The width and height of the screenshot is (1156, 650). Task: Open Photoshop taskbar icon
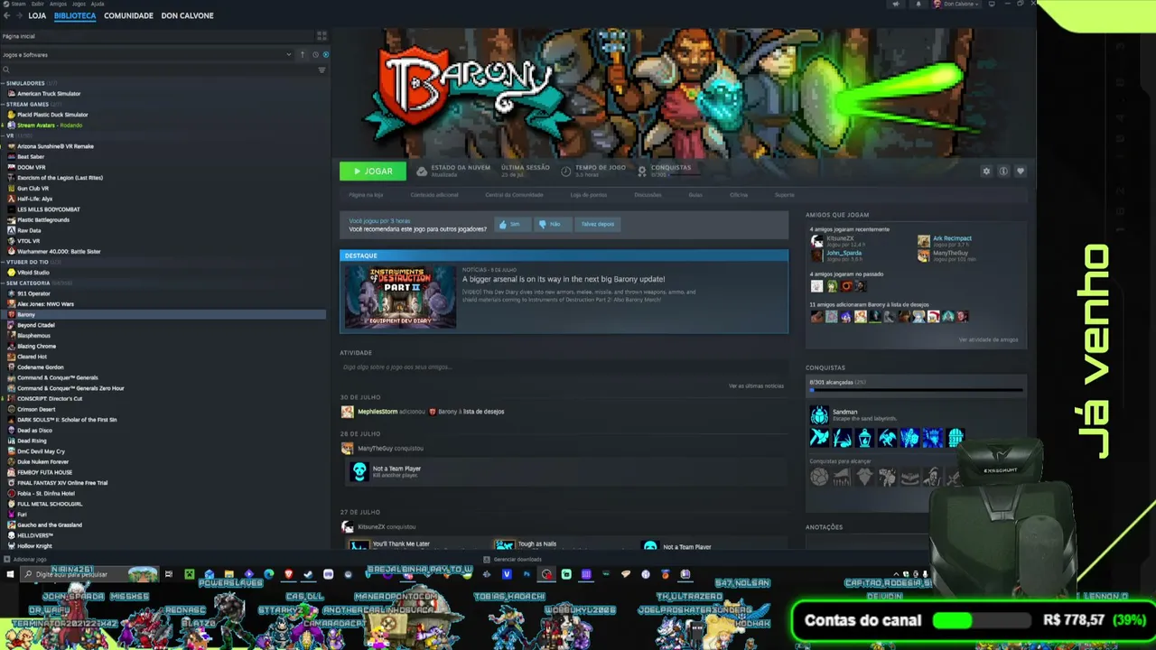527,574
